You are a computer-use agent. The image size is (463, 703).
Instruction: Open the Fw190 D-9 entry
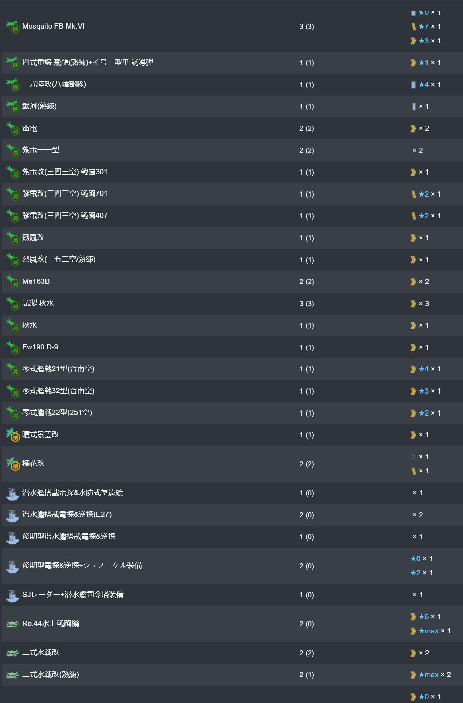coord(40,347)
